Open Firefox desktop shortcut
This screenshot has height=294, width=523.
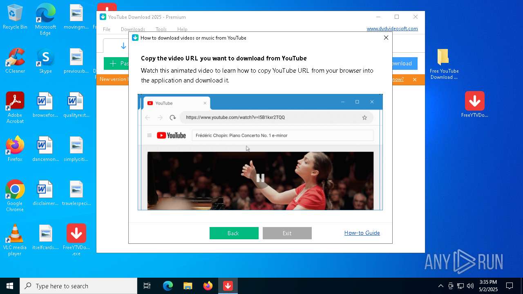click(x=15, y=149)
